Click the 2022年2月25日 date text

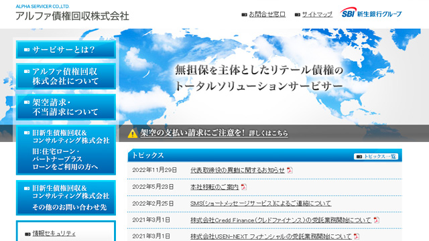[x=153, y=204]
